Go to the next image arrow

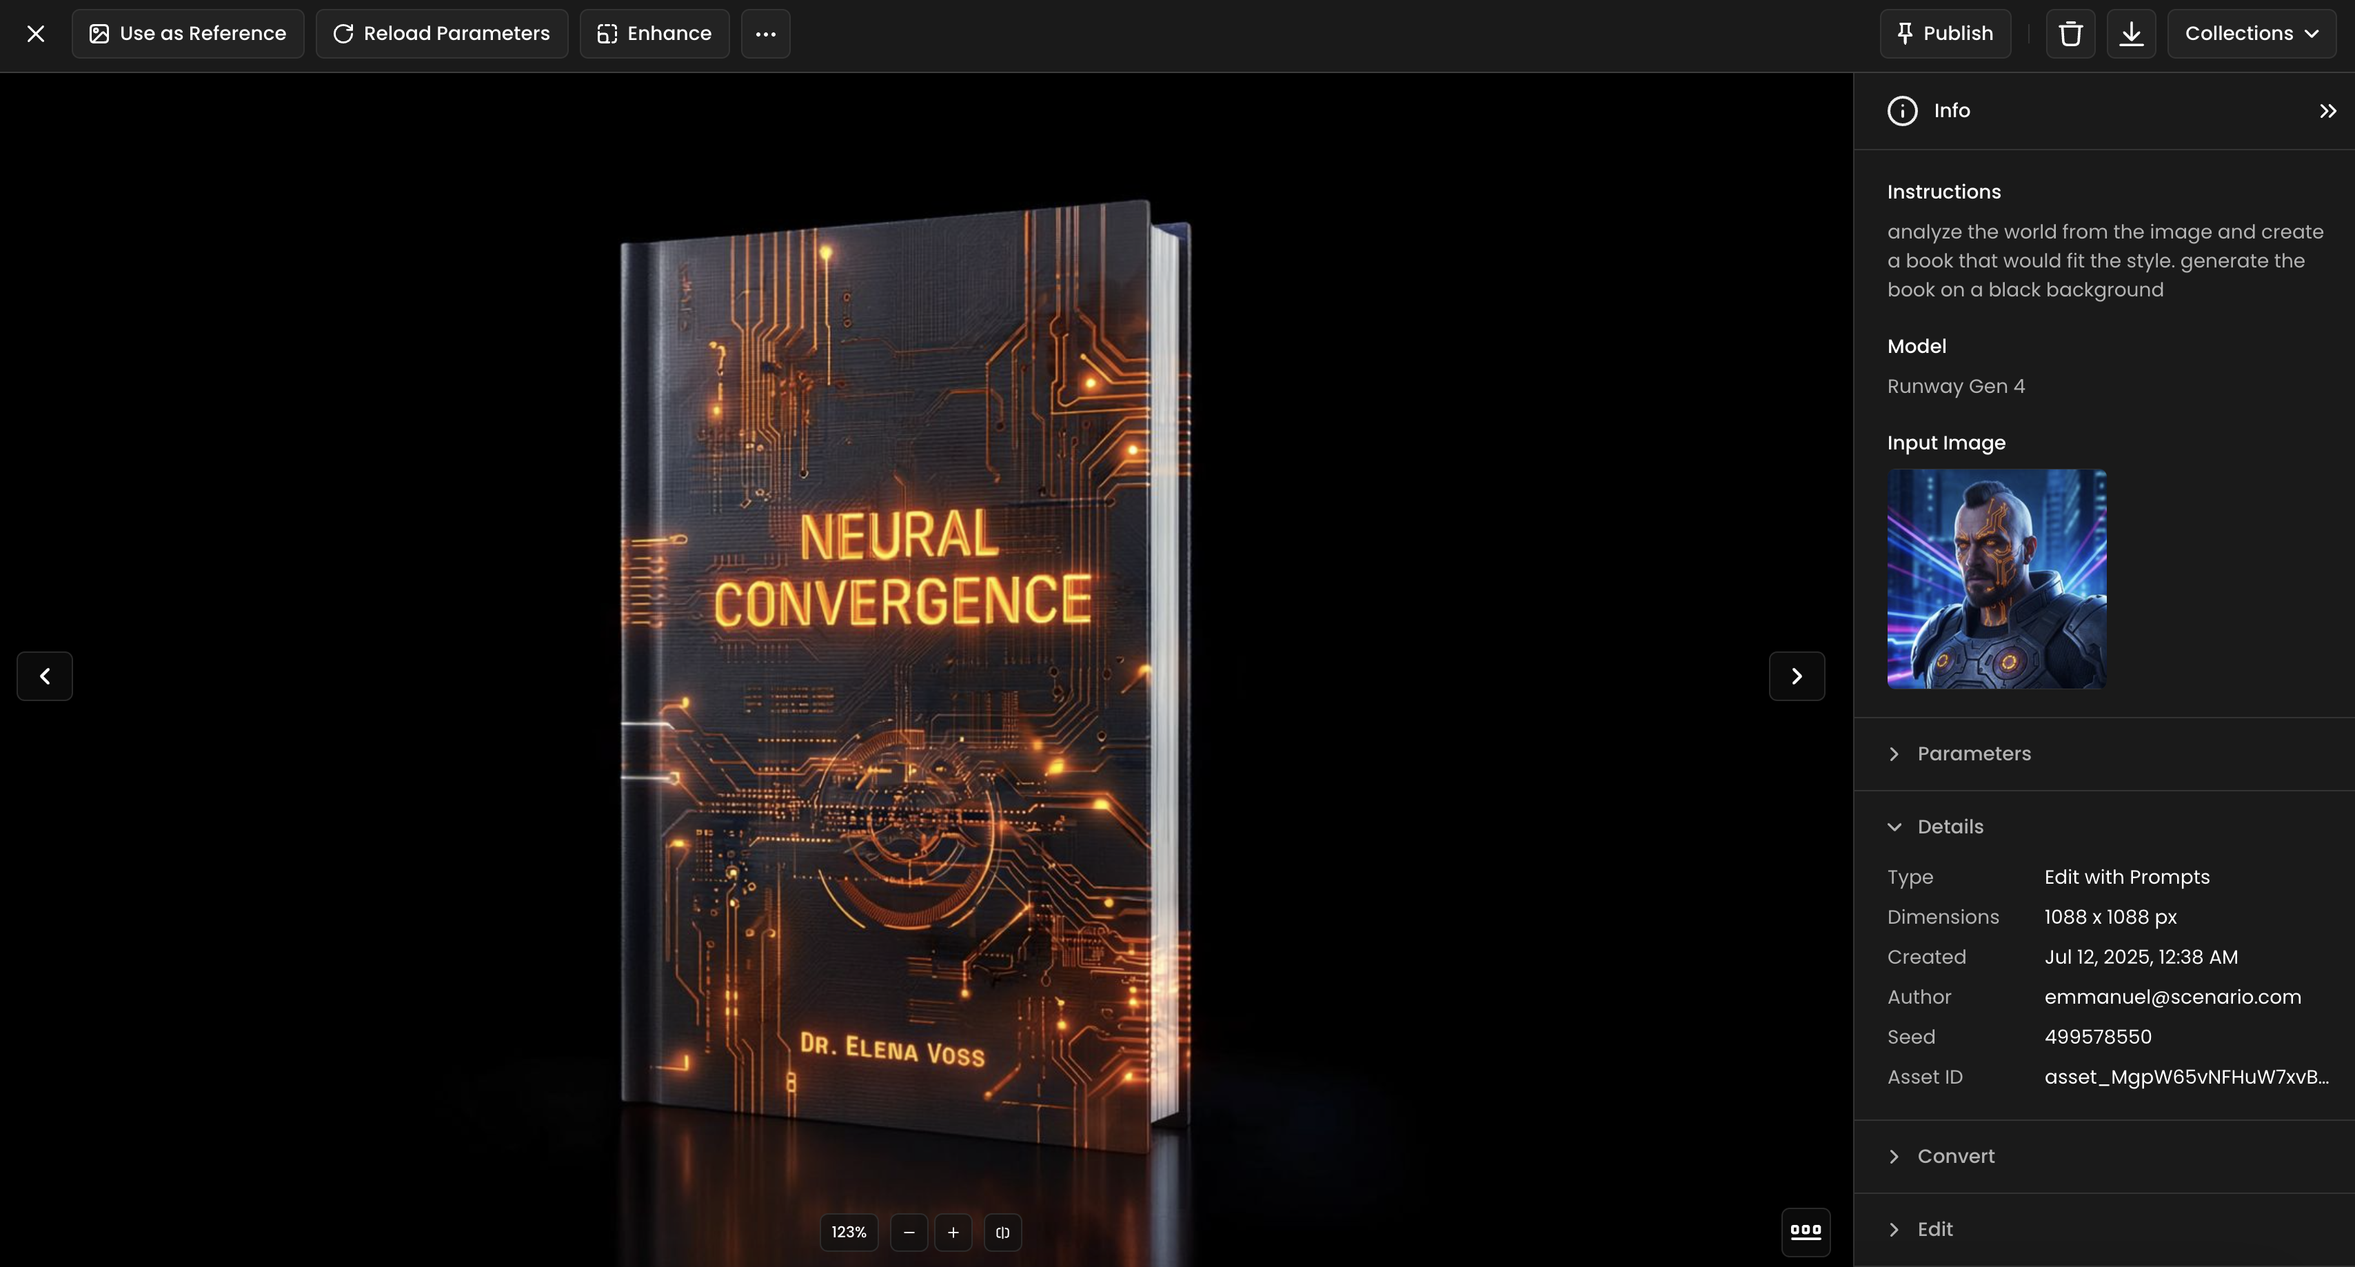(x=1797, y=676)
